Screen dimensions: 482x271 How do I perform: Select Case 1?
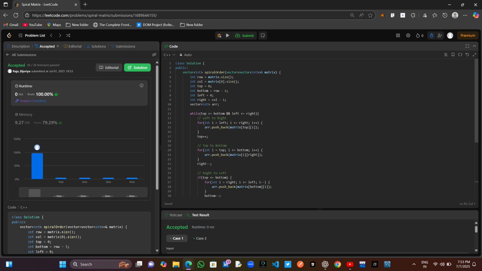[x=176, y=238]
